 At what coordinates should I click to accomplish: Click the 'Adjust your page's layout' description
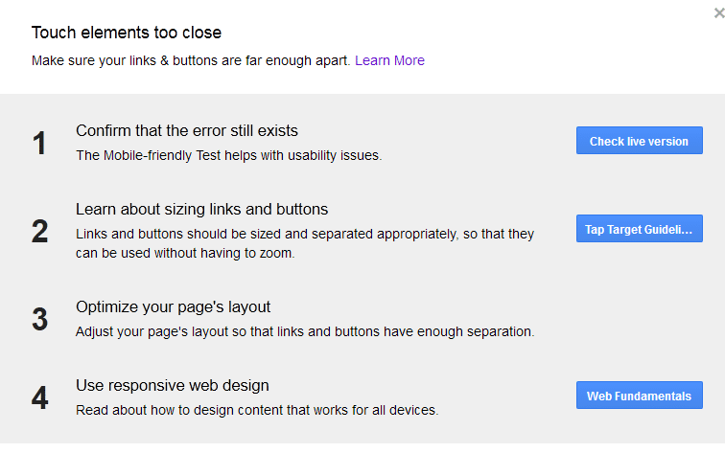(x=304, y=332)
